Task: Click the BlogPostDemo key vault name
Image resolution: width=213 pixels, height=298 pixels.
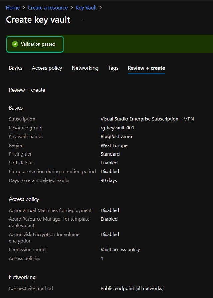Action: click(x=116, y=136)
